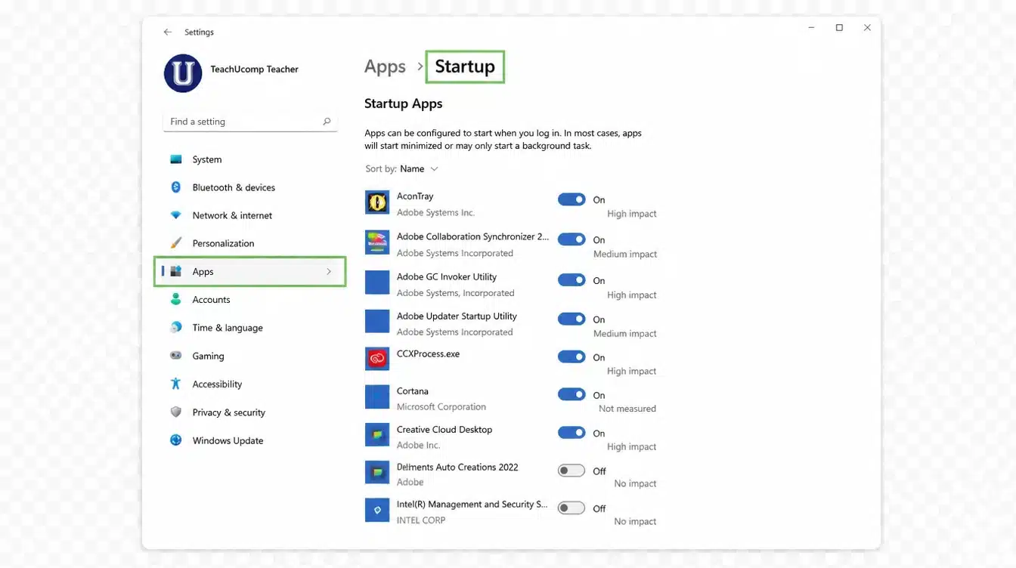Viewport: 1016px width, 568px height.
Task: Click the Intel Management and Security icon
Action: [377, 510]
